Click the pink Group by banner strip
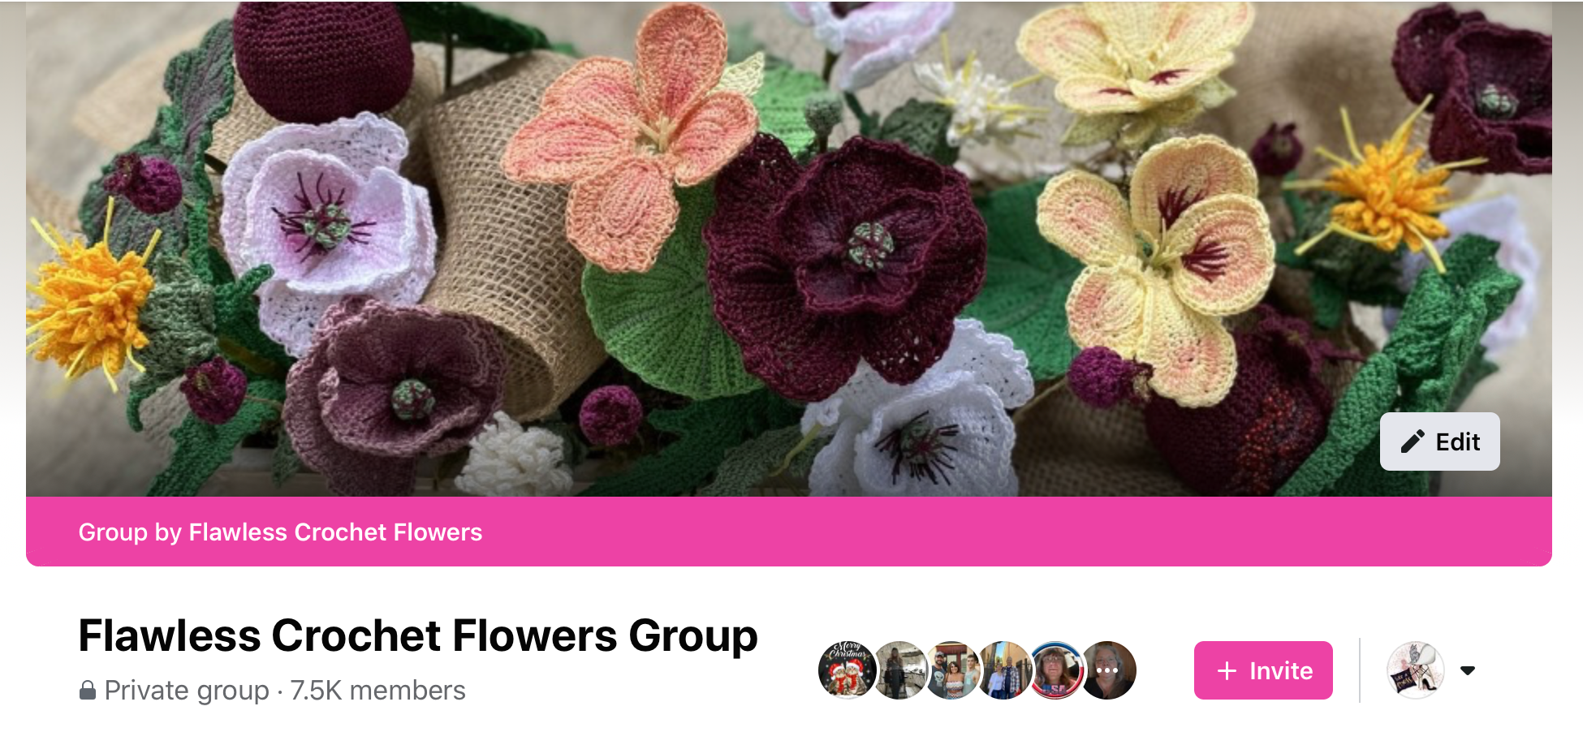The height and width of the screenshot is (745, 1583). [789, 532]
